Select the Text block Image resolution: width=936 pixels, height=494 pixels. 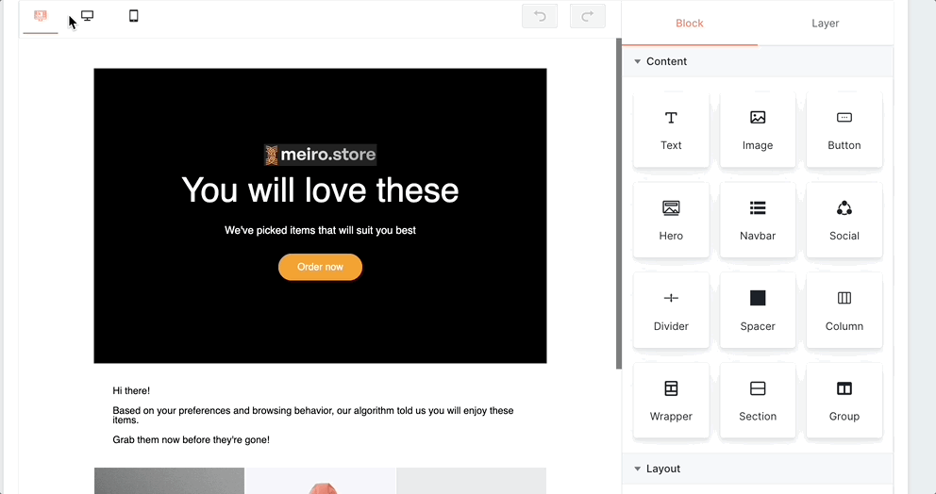(x=671, y=129)
